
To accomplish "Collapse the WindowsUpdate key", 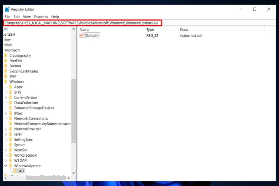I will point(6,166).
